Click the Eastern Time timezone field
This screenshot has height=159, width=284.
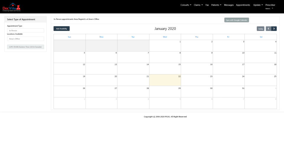tap(25, 47)
